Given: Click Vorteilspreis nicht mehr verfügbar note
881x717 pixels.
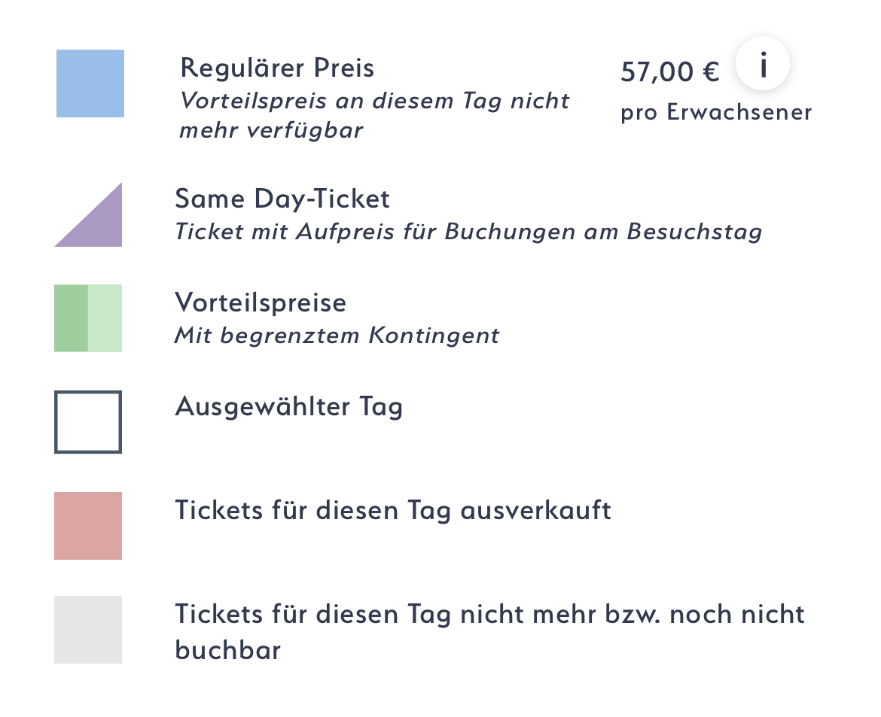Looking at the screenshot, I should pos(374,115).
